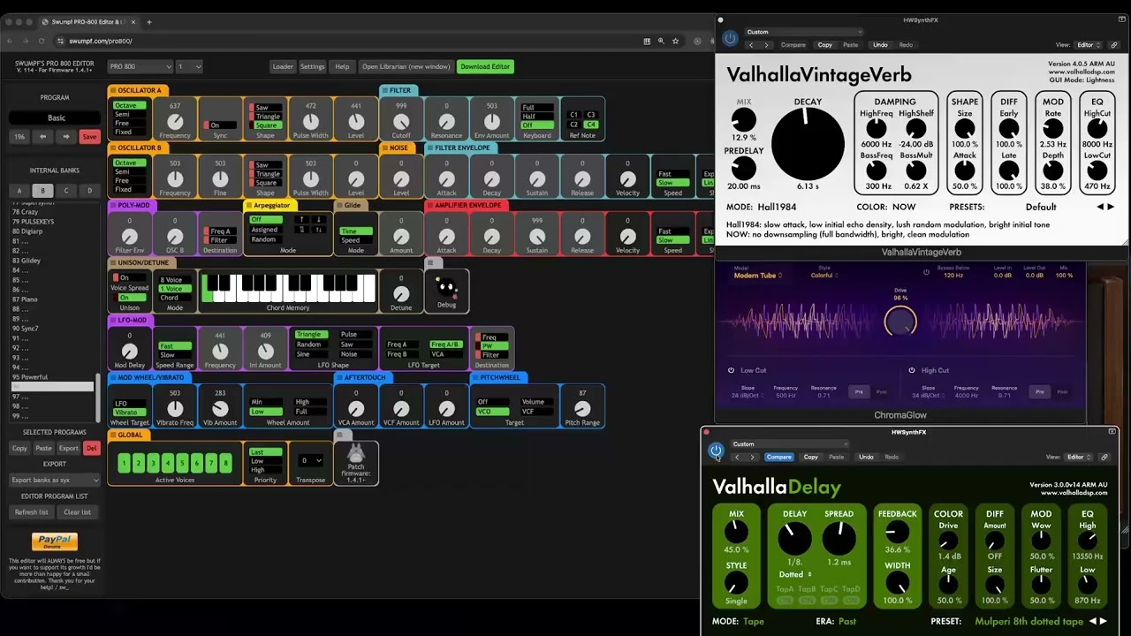Viewport: 1131px width, 636px height.
Task: Click program name field Basic
Action: click(56, 117)
